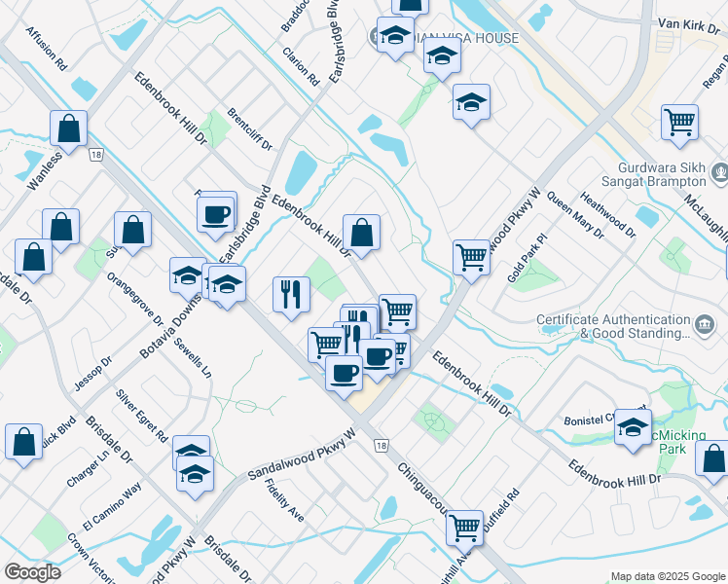Click the Map data ©2025 Google text

(666, 576)
